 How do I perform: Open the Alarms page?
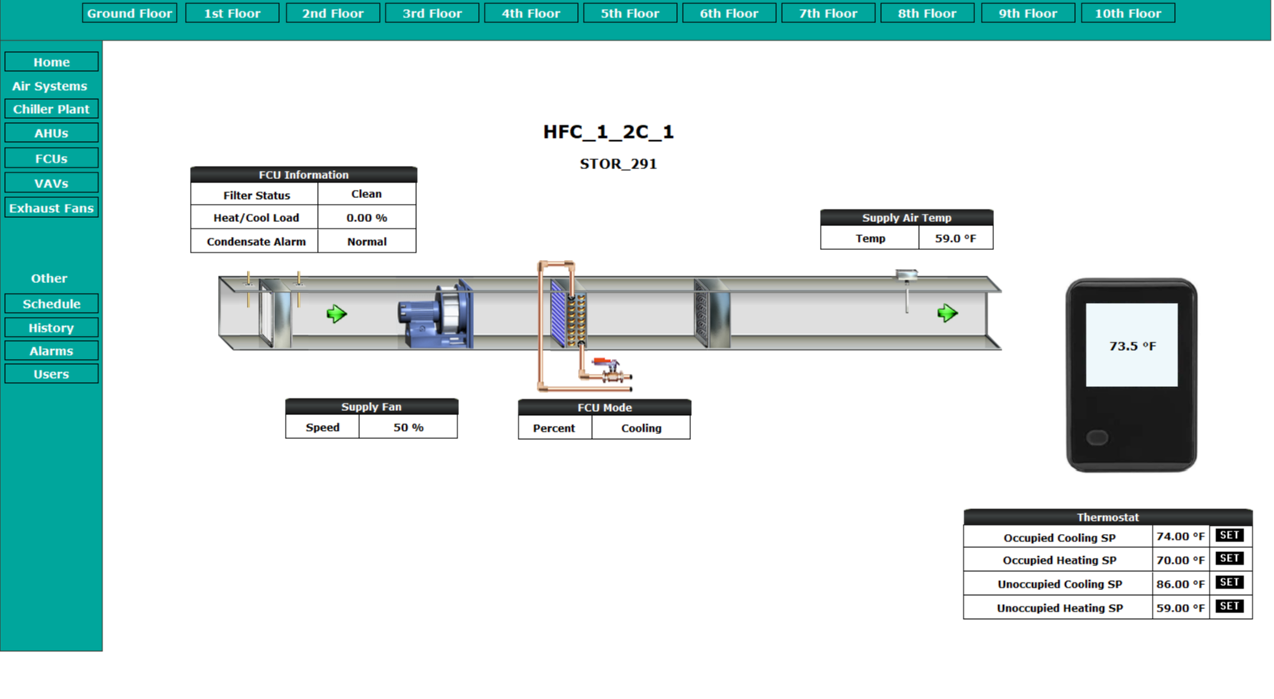click(x=51, y=351)
